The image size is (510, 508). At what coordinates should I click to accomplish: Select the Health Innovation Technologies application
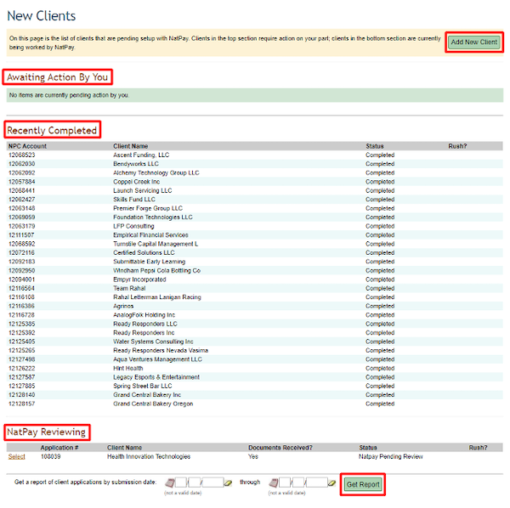tap(16, 456)
